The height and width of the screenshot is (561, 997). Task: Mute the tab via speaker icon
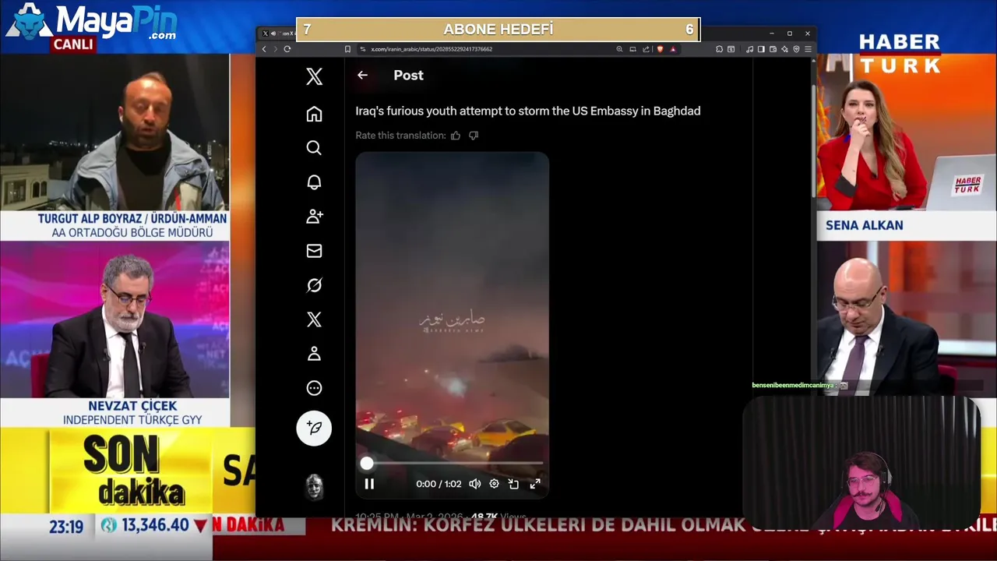273,34
